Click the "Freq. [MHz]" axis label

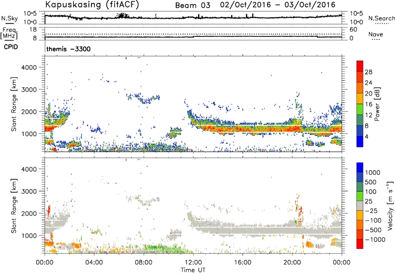tap(9, 33)
